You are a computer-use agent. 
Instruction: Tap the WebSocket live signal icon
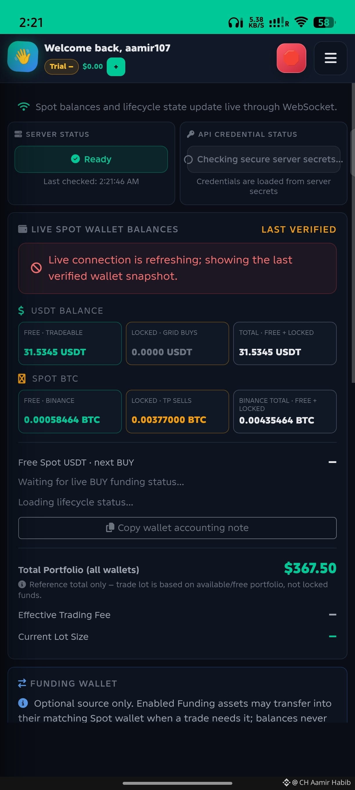[x=24, y=107]
